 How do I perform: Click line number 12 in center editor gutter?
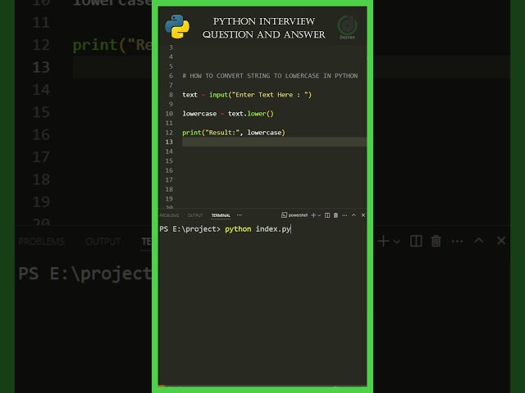[169, 133]
